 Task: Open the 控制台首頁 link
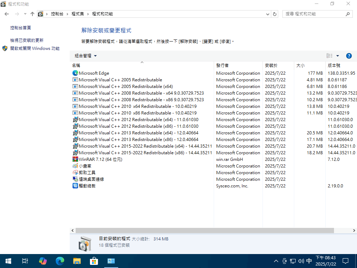click(21, 28)
